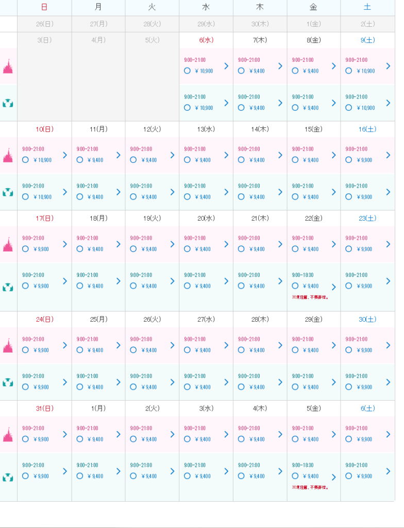Select the 9:00-18:30 sea park radio for 22(金)
Viewport: 404px width, 528px height.
click(x=295, y=286)
